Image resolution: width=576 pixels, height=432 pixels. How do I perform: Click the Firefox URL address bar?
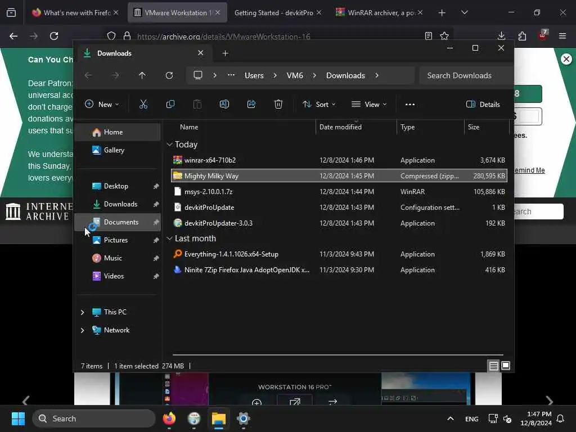tap(279, 36)
